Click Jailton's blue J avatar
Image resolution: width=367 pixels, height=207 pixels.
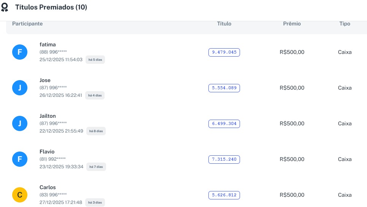pos(20,123)
